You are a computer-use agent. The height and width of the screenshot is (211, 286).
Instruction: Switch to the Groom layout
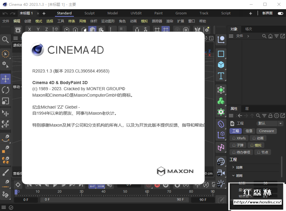[x=181, y=13]
